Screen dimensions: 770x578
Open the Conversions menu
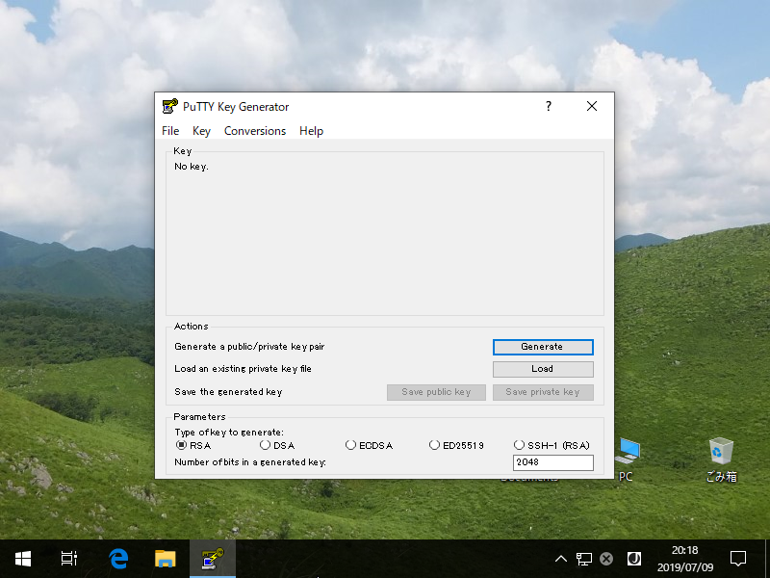point(255,131)
